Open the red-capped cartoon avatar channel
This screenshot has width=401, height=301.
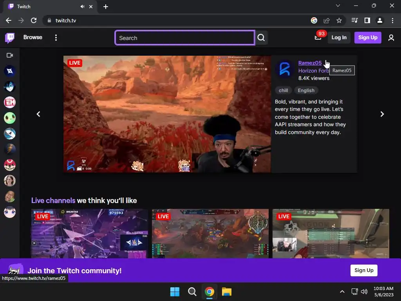click(10, 165)
